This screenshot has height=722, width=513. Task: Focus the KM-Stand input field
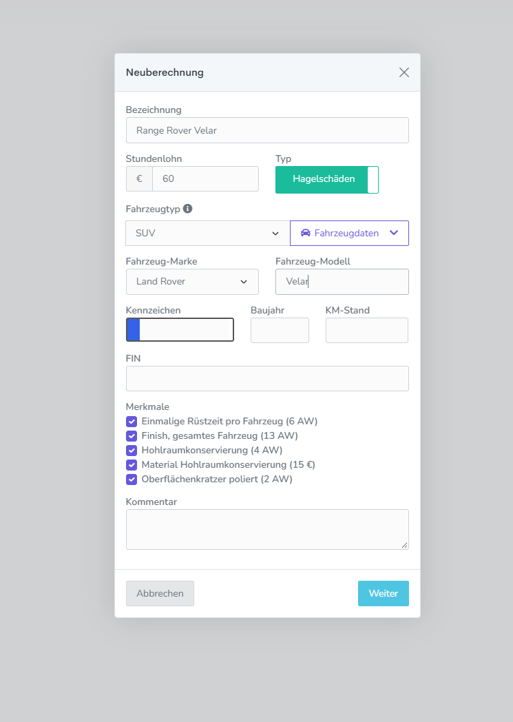pyautogui.click(x=367, y=330)
